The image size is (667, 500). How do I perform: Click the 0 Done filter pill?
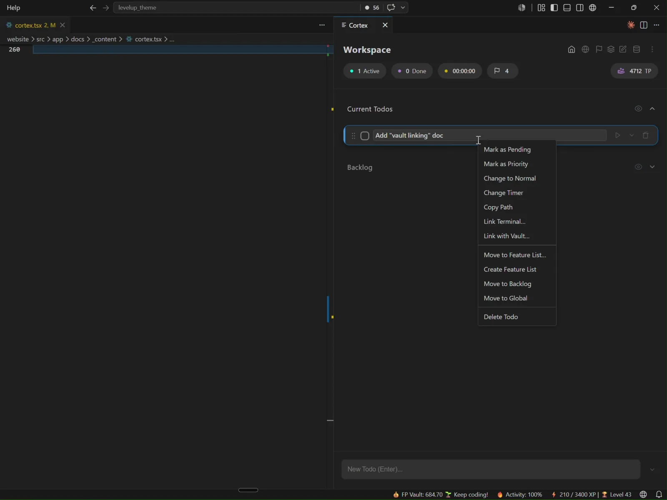click(x=412, y=71)
